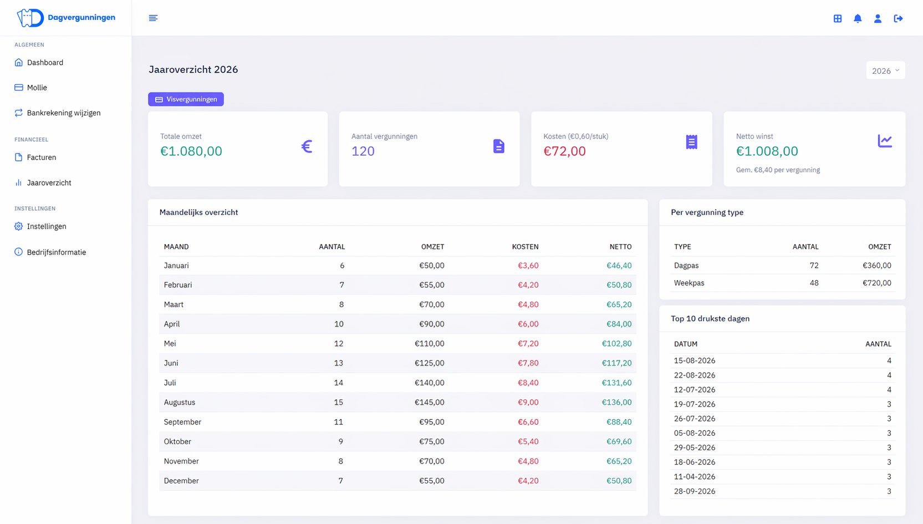Viewport: 923px width, 524px height.
Task: Open Instellingen menu item
Action: (47, 226)
